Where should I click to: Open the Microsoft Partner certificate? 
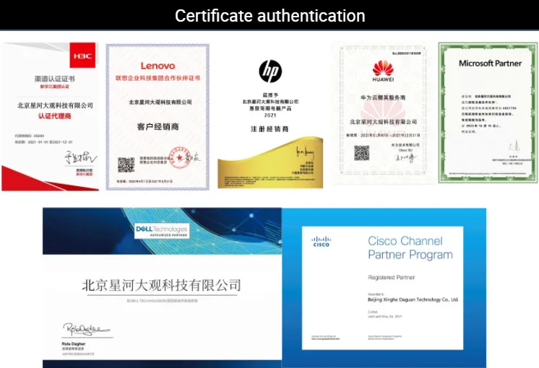pyautogui.click(x=488, y=113)
